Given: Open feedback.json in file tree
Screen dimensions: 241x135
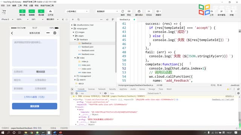Looking at the screenshot, I should 87,47.
